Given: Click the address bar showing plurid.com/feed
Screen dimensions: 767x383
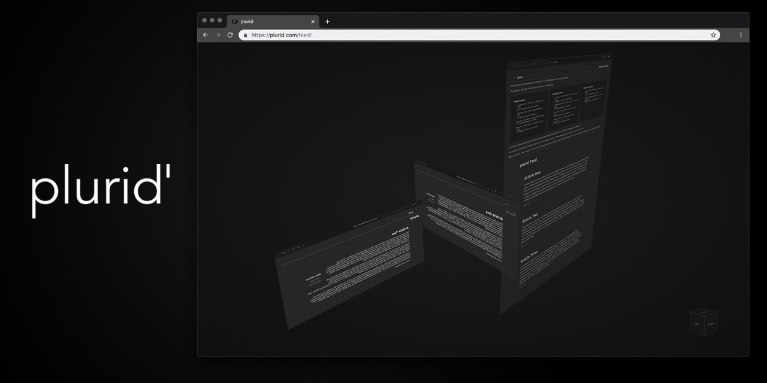Looking at the screenshot, I should 479,35.
